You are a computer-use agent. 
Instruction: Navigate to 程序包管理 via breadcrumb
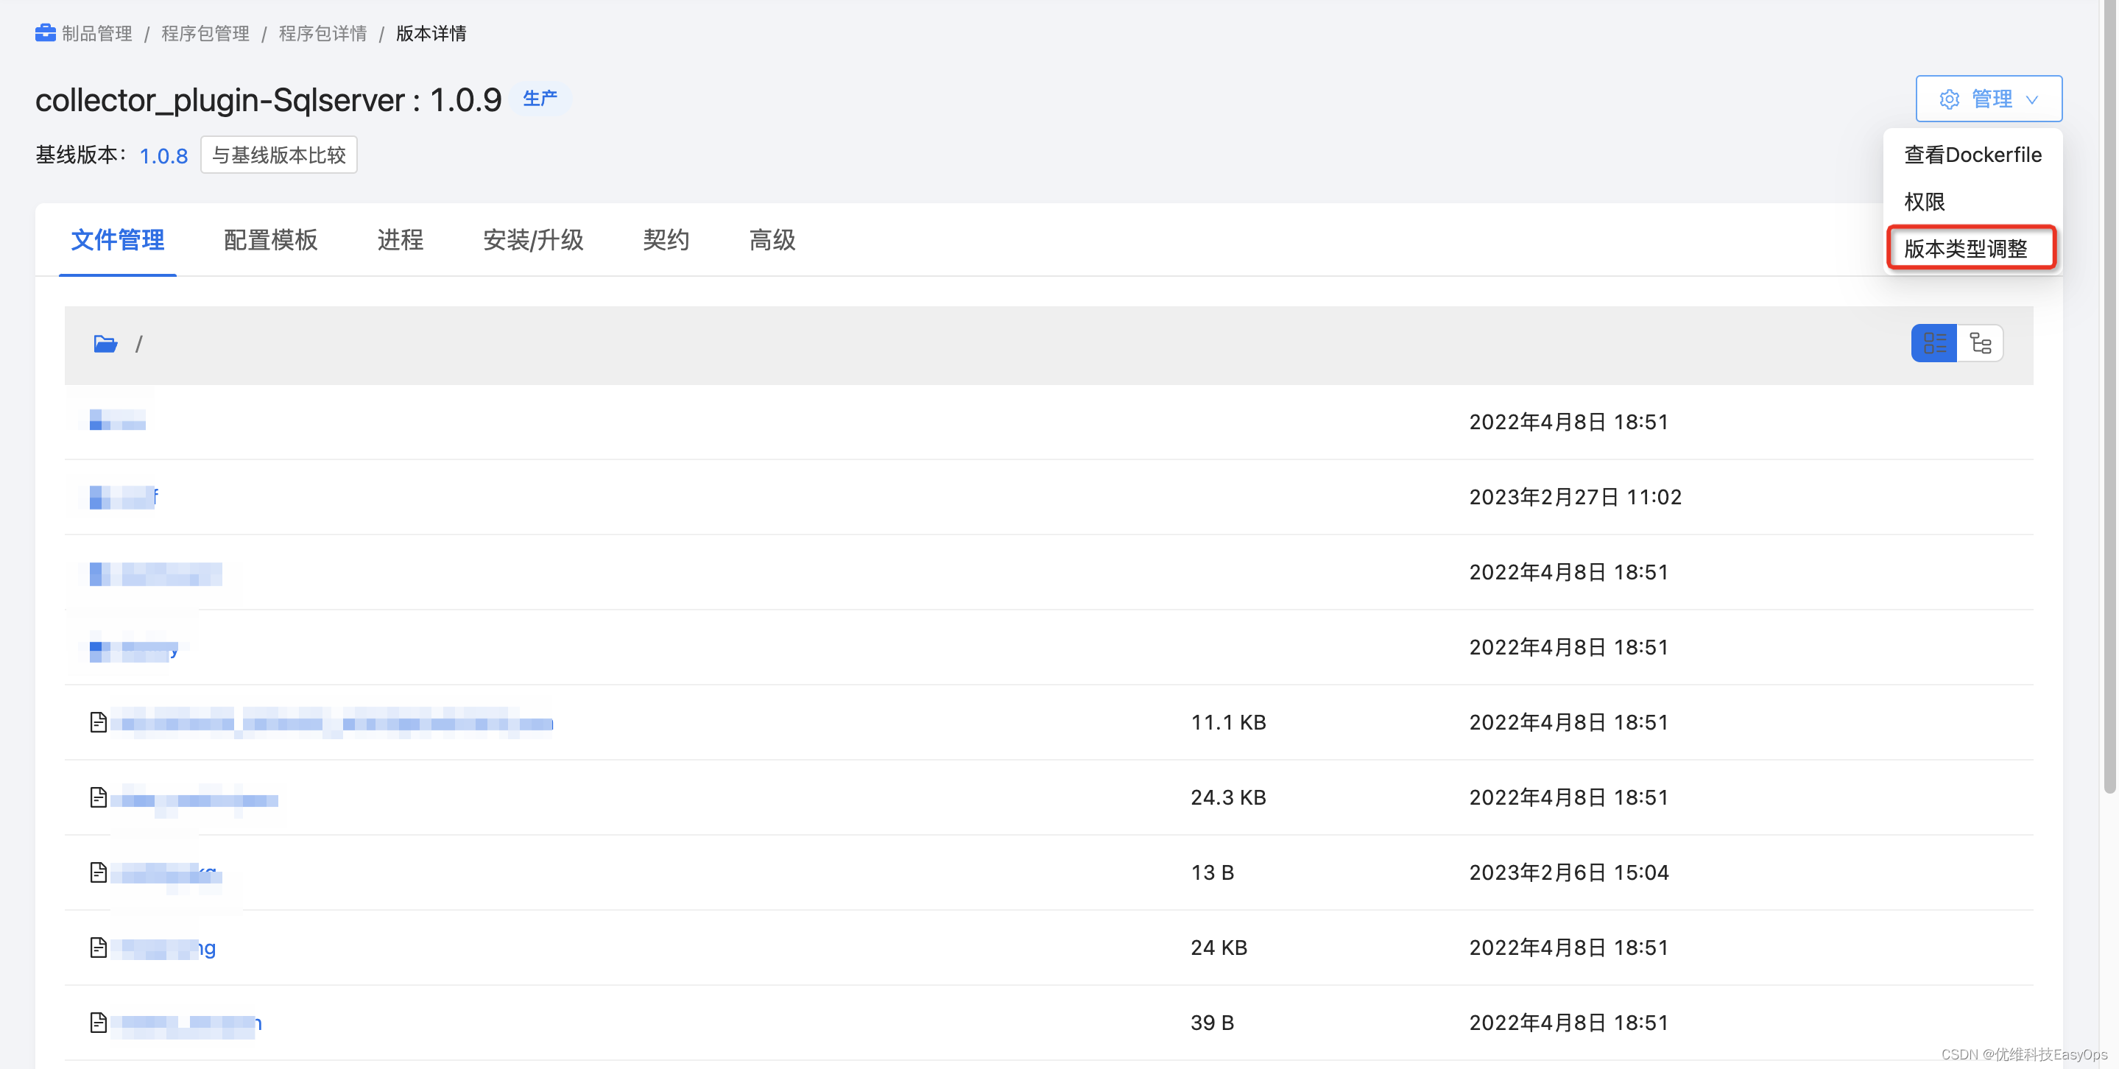click(205, 33)
